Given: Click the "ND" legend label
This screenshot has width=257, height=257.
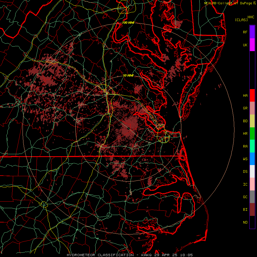Looking at the screenshot, I should click(245, 222).
